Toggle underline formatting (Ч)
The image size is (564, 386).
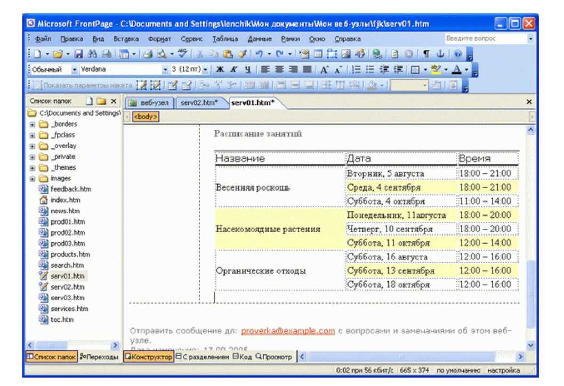247,70
